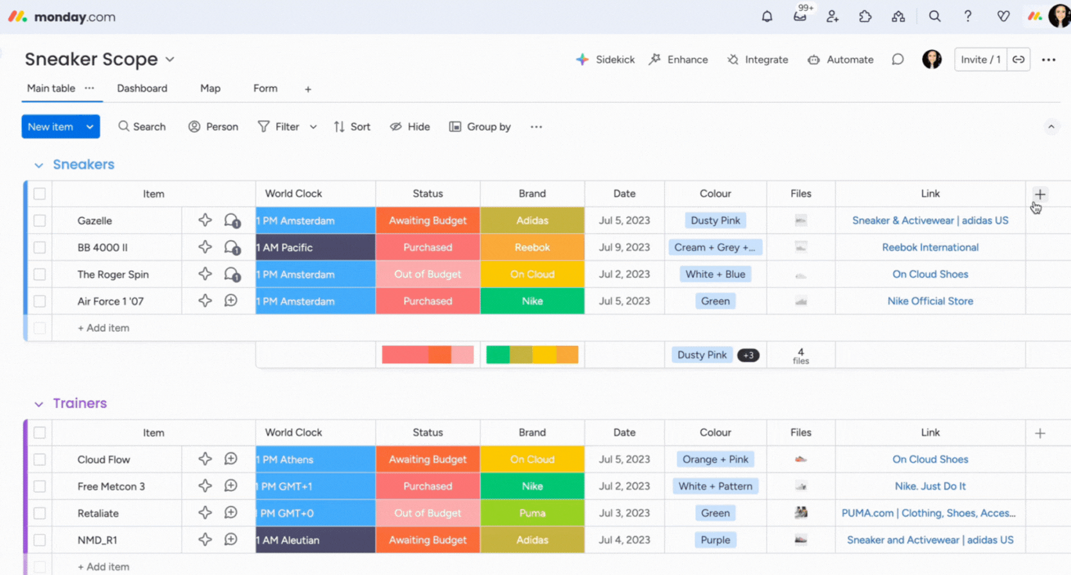Click Puma brand label for Retaliate
The image size is (1071, 575).
[532, 513]
